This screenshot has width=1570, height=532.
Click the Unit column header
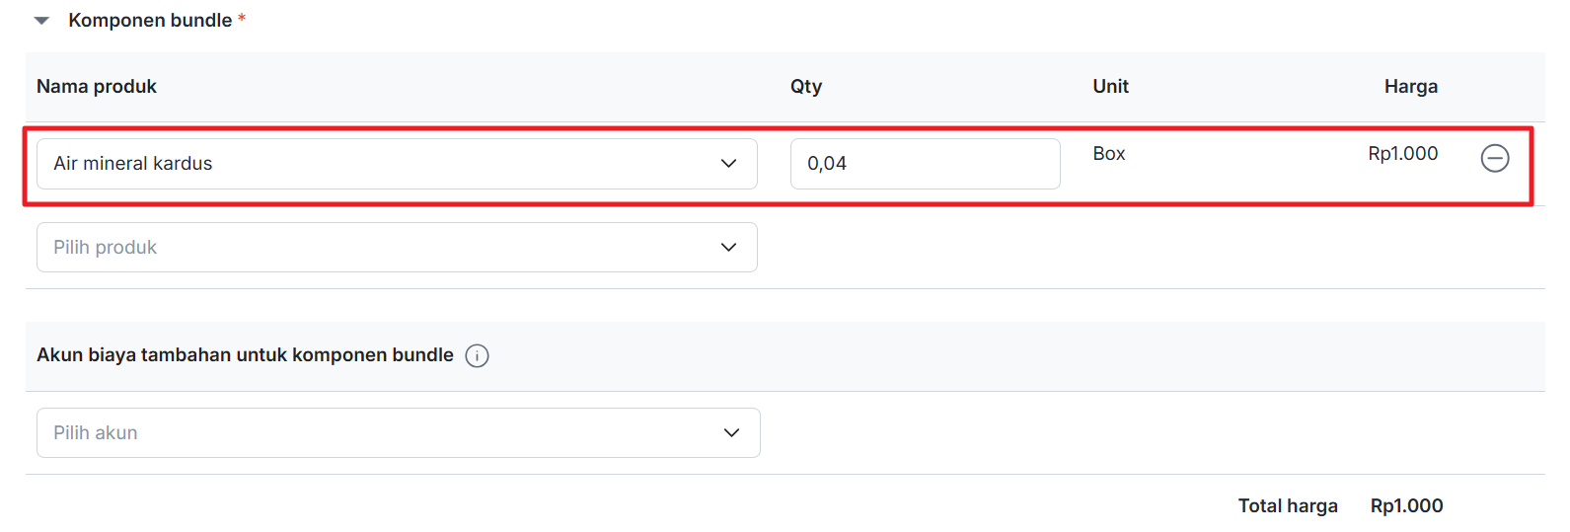(x=1110, y=87)
